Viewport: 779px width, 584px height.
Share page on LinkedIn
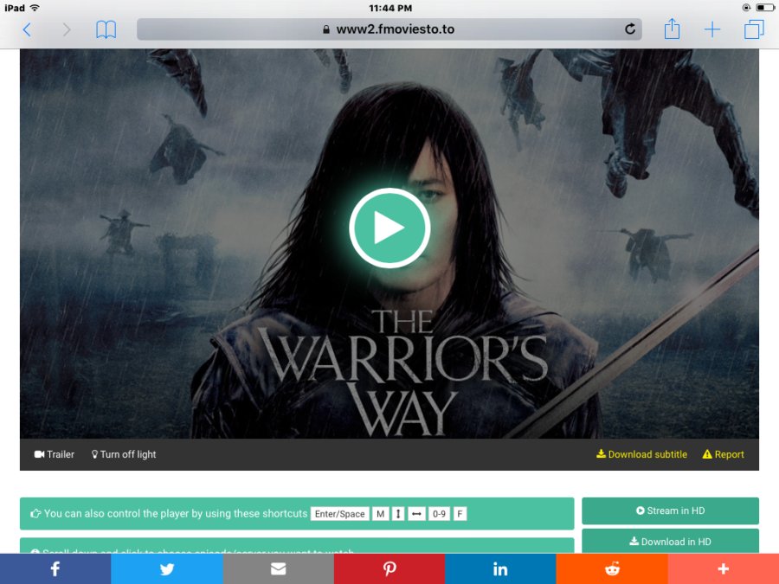tap(500, 568)
